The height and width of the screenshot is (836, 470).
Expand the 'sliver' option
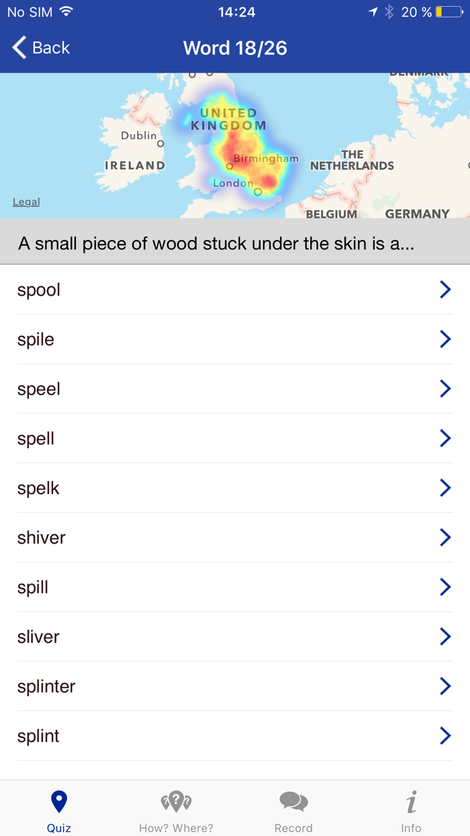pyautogui.click(x=445, y=636)
